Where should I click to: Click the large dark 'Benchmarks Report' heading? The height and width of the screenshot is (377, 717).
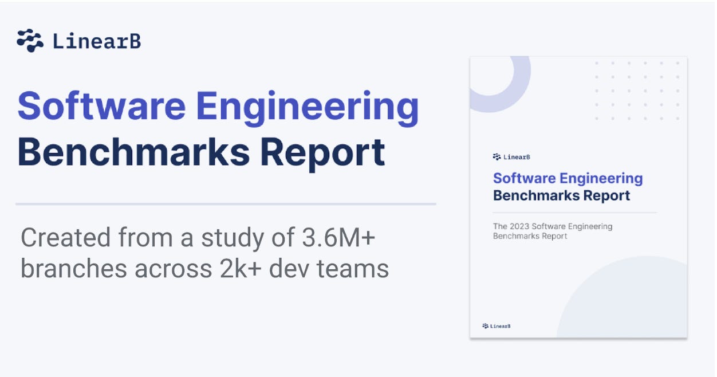[x=202, y=152]
